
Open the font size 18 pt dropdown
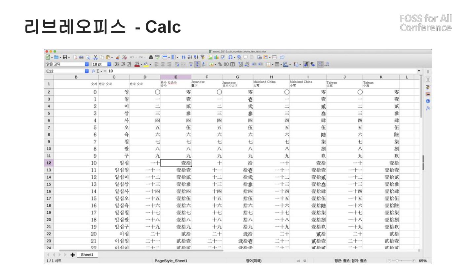[109, 64]
